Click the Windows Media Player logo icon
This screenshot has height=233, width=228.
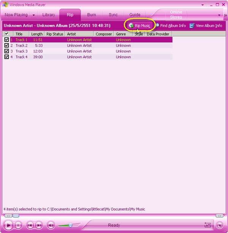pos(5,5)
